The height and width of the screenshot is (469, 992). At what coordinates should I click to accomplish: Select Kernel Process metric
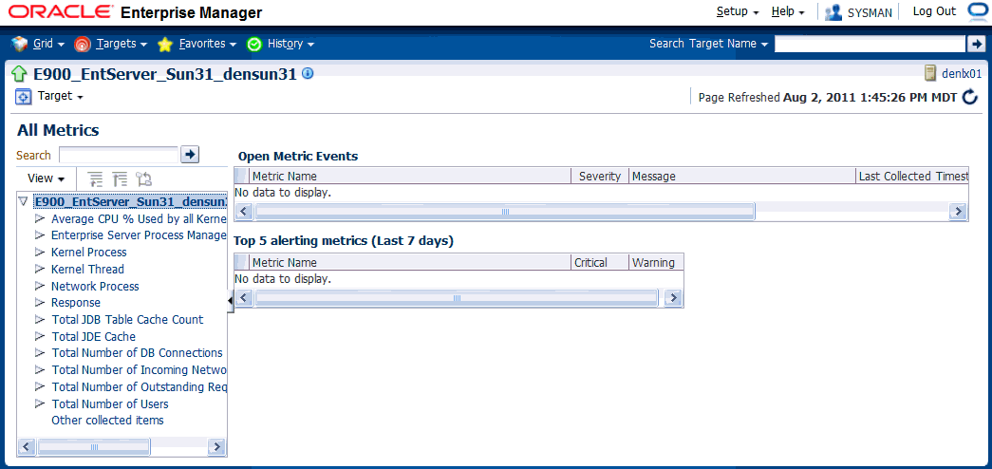coord(89,252)
